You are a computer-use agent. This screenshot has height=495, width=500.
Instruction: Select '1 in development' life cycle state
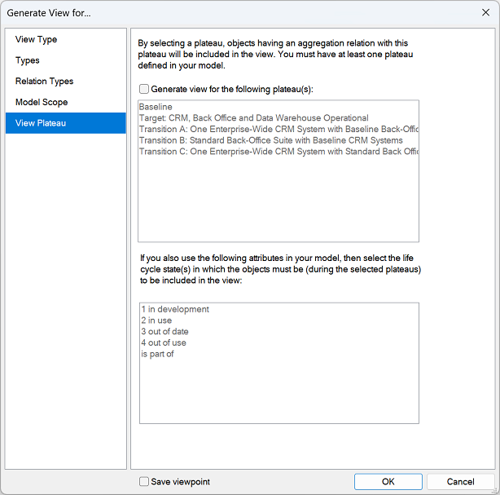click(x=175, y=309)
